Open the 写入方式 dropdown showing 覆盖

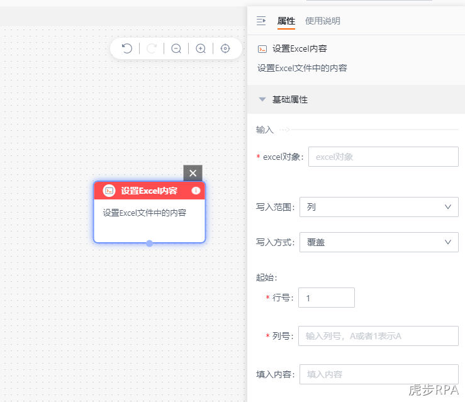coord(379,242)
